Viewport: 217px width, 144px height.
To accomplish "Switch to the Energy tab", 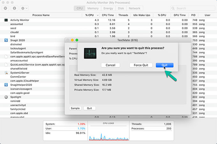I will click(108, 8).
